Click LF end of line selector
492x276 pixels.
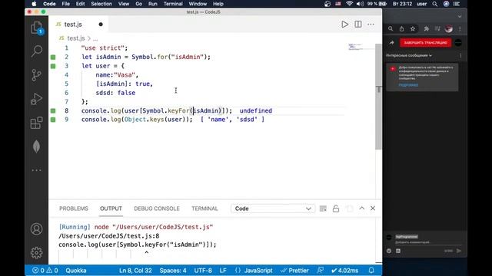tap(223, 271)
